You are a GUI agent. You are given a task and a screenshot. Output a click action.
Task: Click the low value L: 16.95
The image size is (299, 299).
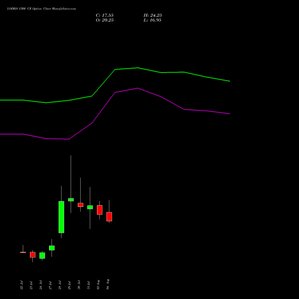(x=152, y=20)
